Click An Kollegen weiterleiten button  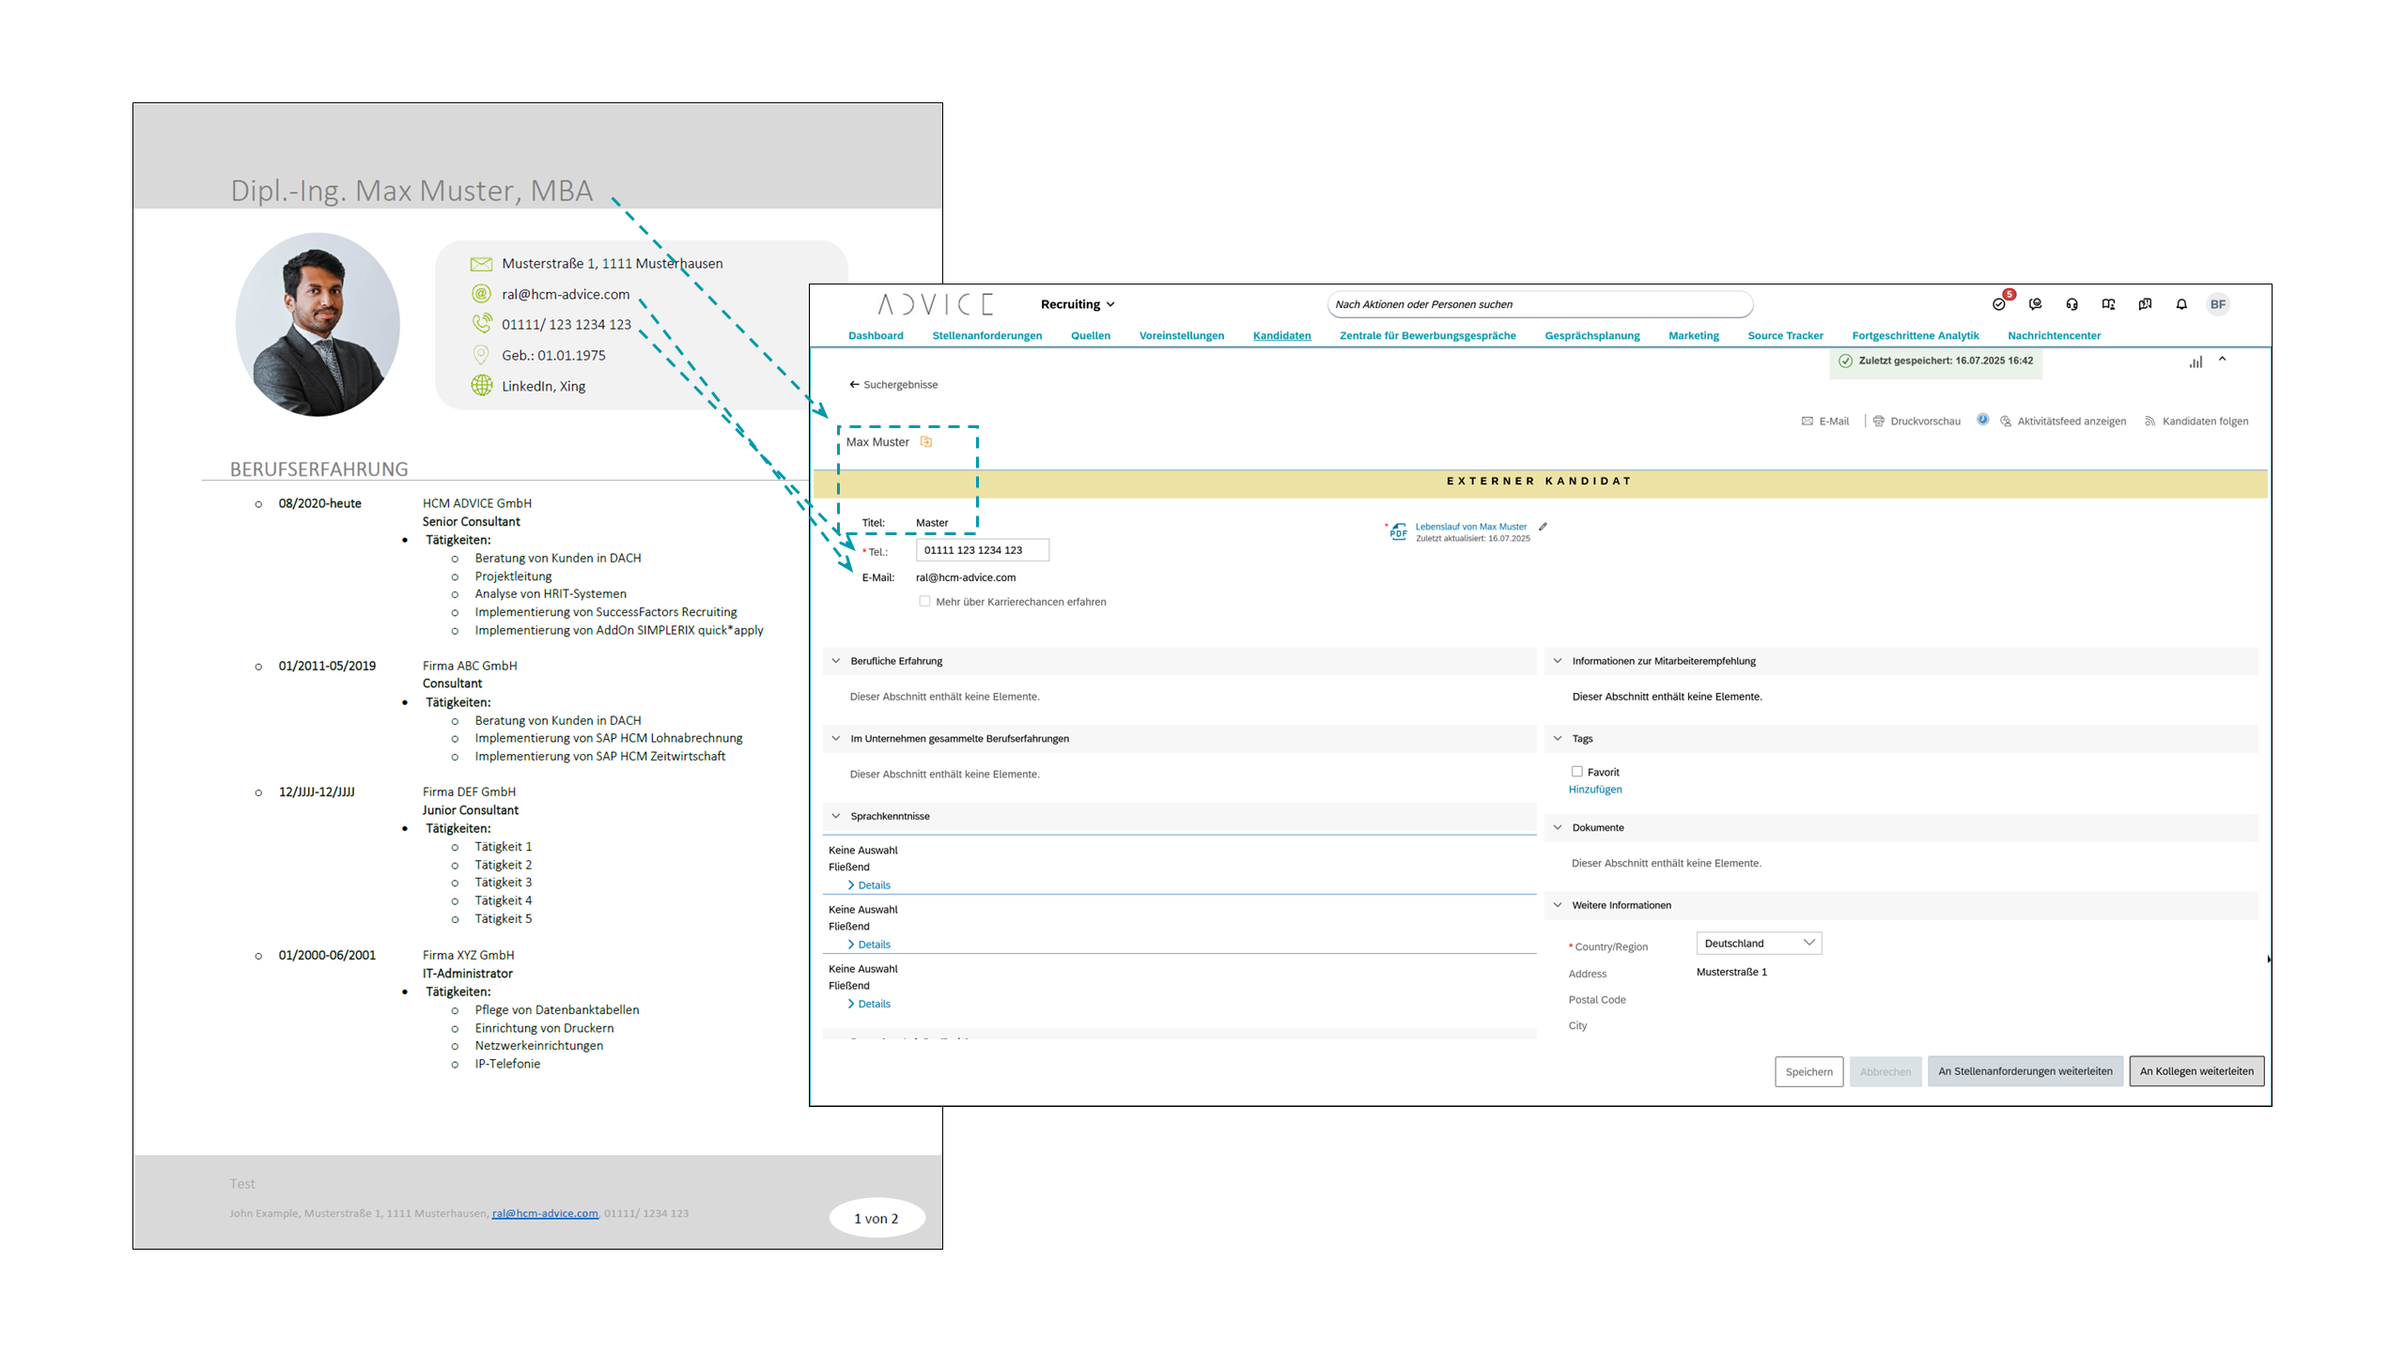pyautogui.click(x=2196, y=1071)
